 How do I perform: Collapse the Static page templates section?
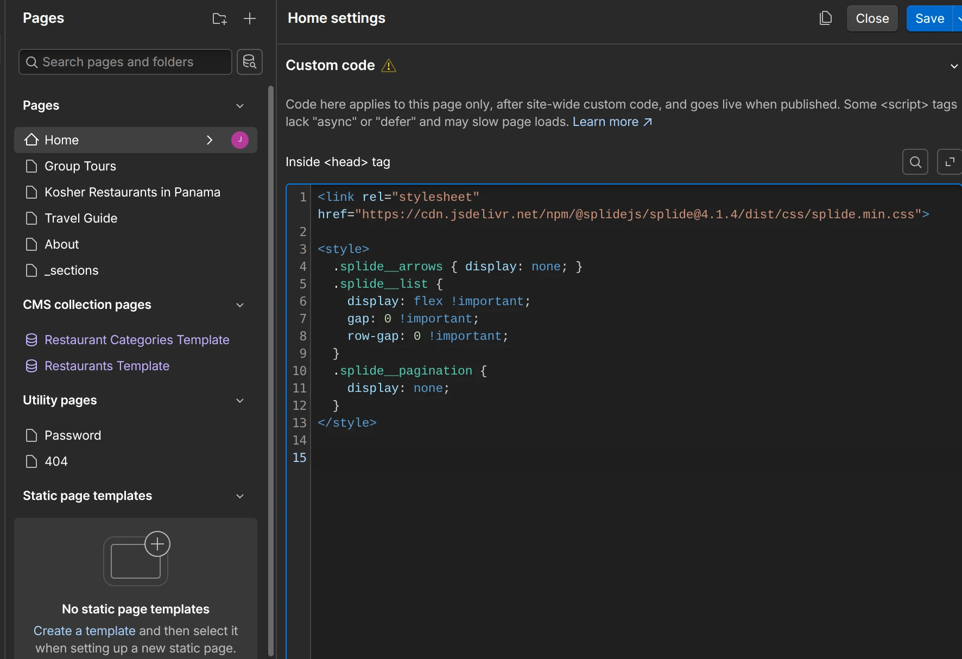click(x=240, y=496)
